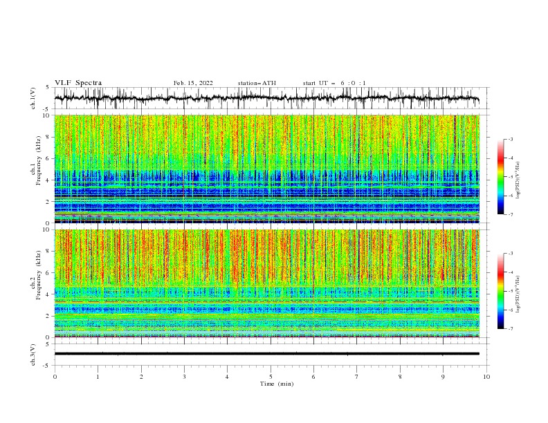Click the ch.3 flat waveform trace

(x=267, y=354)
